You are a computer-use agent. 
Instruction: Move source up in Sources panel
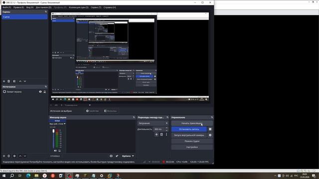coord(20,156)
